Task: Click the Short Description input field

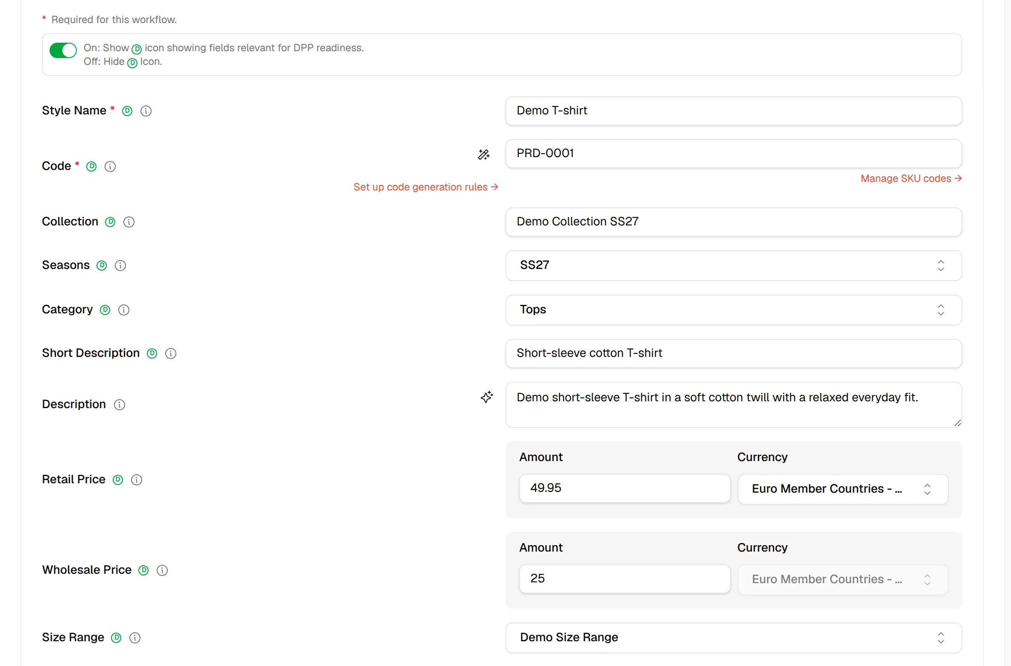Action: click(x=733, y=353)
